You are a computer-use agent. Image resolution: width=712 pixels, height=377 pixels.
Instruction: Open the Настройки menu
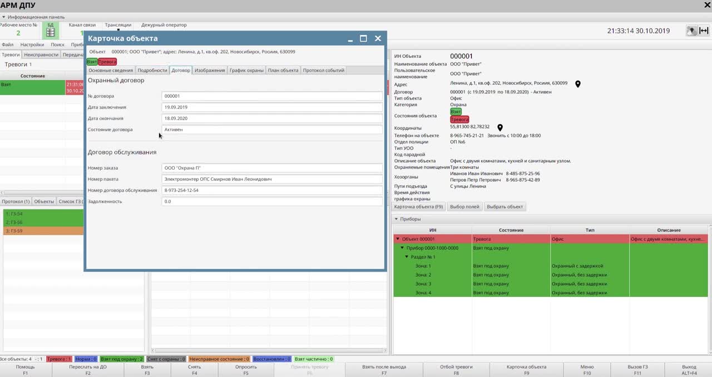(32, 44)
